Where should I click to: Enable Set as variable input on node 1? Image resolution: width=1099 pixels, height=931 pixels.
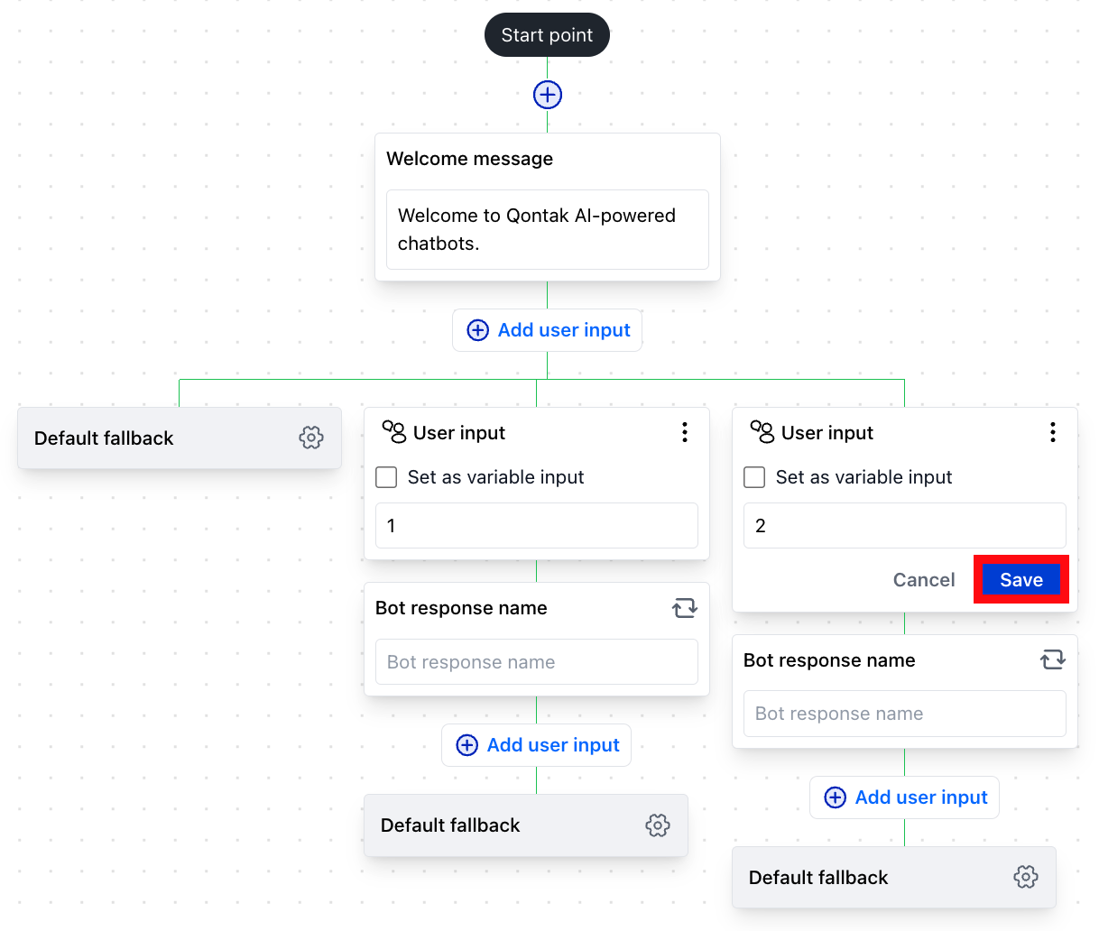tap(386, 477)
